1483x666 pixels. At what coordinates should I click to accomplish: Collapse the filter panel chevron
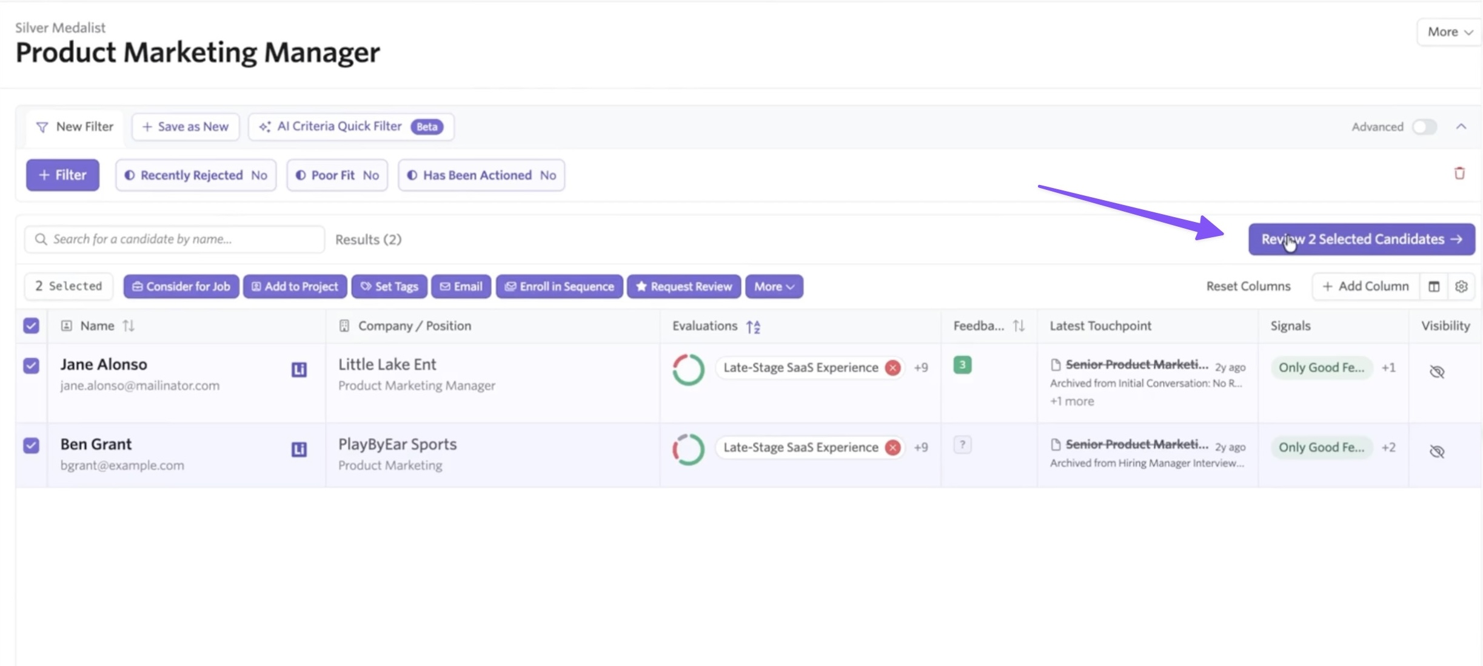pos(1461,126)
